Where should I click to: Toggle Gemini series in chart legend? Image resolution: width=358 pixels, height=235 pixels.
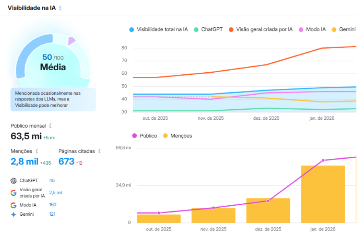coord(344,29)
